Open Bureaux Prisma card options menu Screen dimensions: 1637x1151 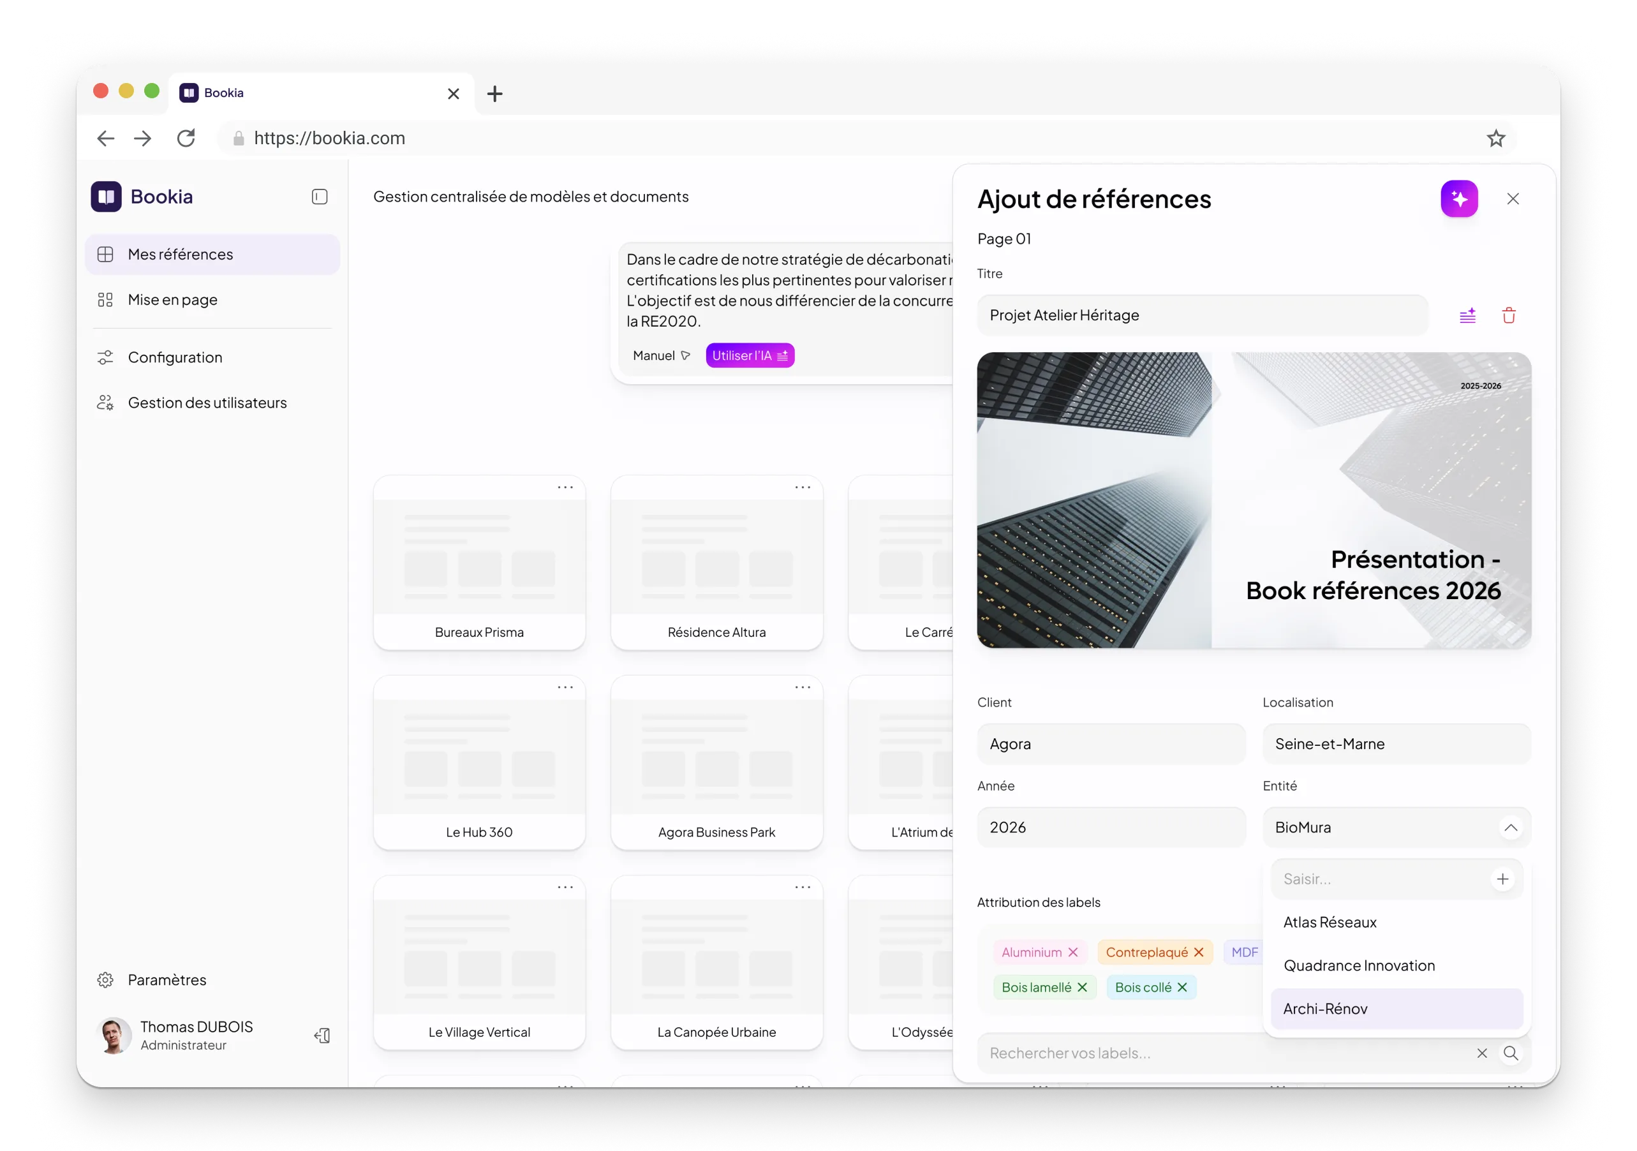point(565,488)
